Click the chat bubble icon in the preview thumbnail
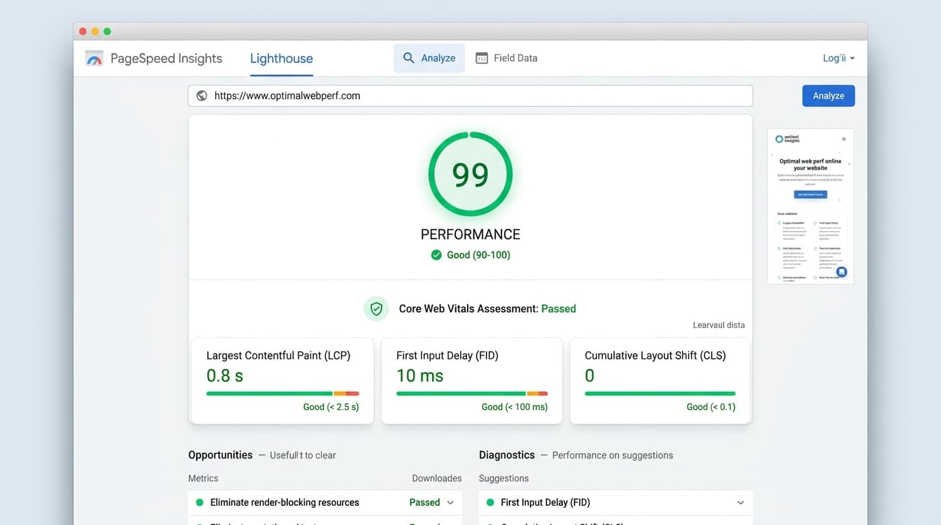Viewport: 941px width, 525px height. (x=842, y=272)
